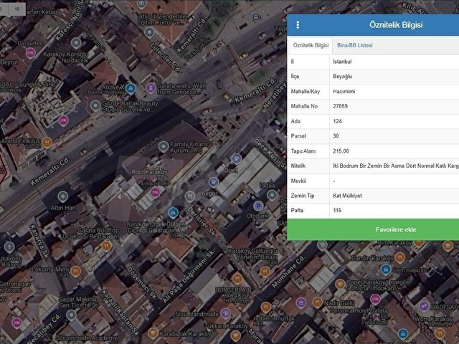The height and width of the screenshot is (344, 459).
Task: Click the İlçe value Beyoğlu
Action: pyautogui.click(x=343, y=77)
